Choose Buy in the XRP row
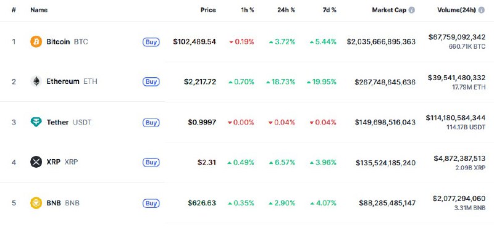 point(151,162)
